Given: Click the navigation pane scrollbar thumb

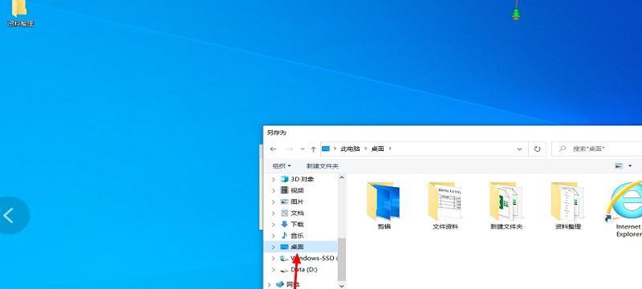Looking at the screenshot, I should (x=342, y=258).
